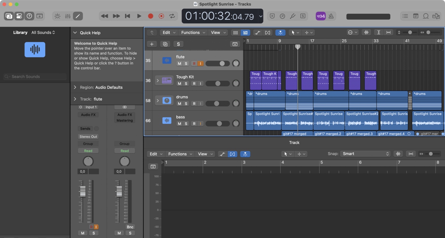Open the List Editors icon
Viewport: 445px width, 238px height.
pyautogui.click(x=405, y=16)
